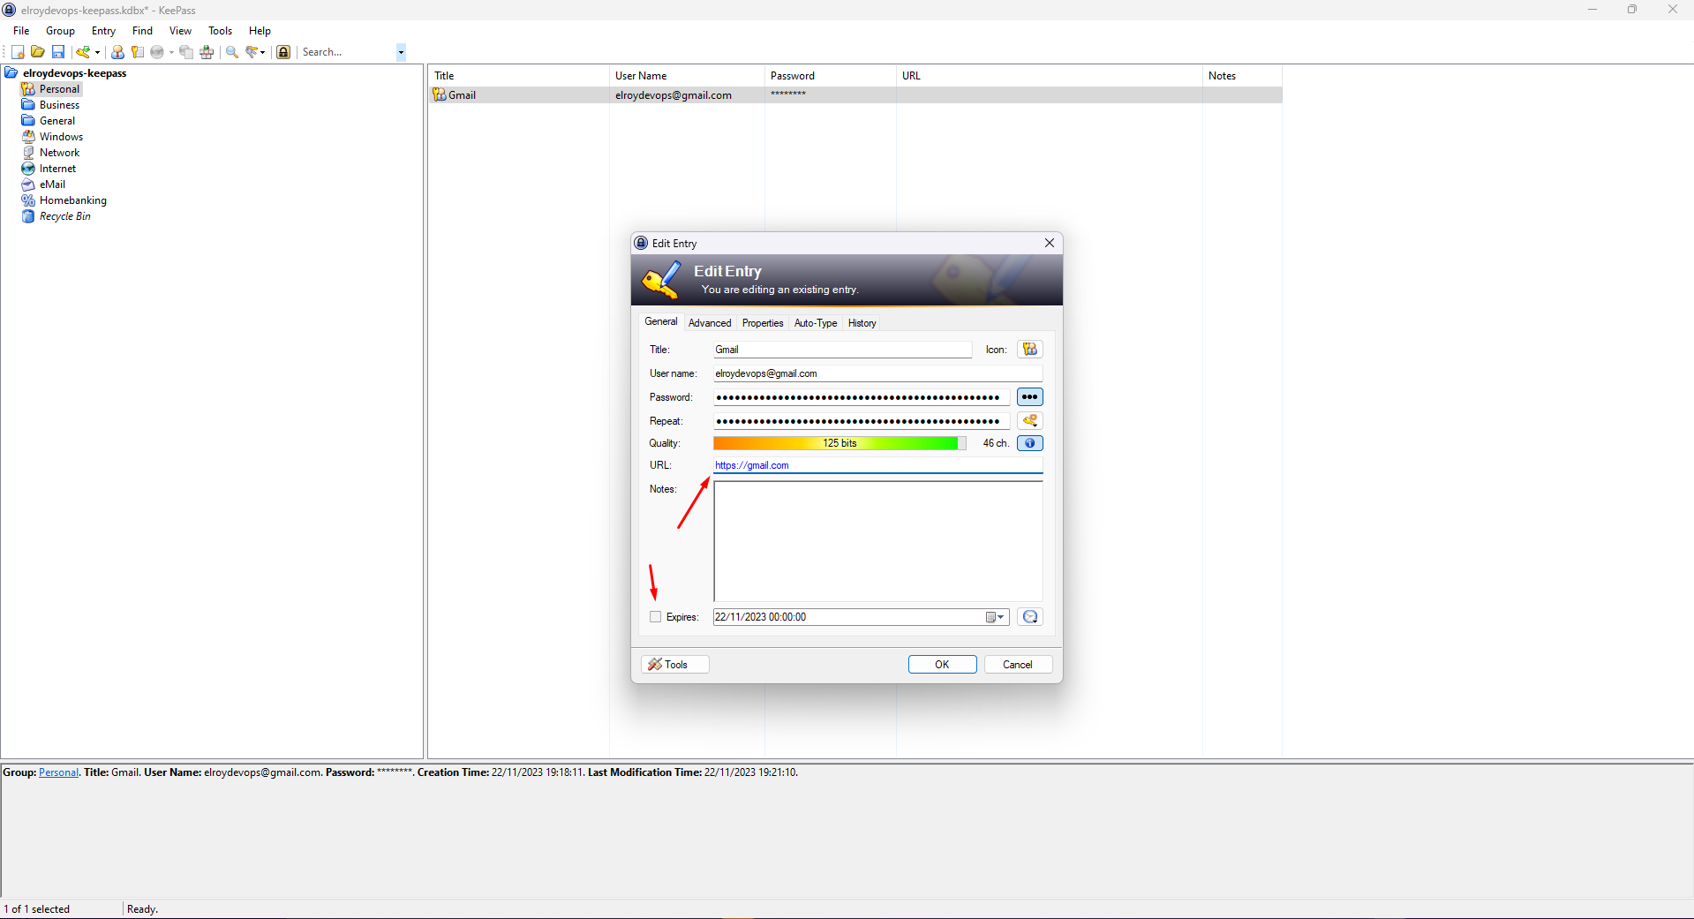Click the Personal group link in details

[x=58, y=772]
